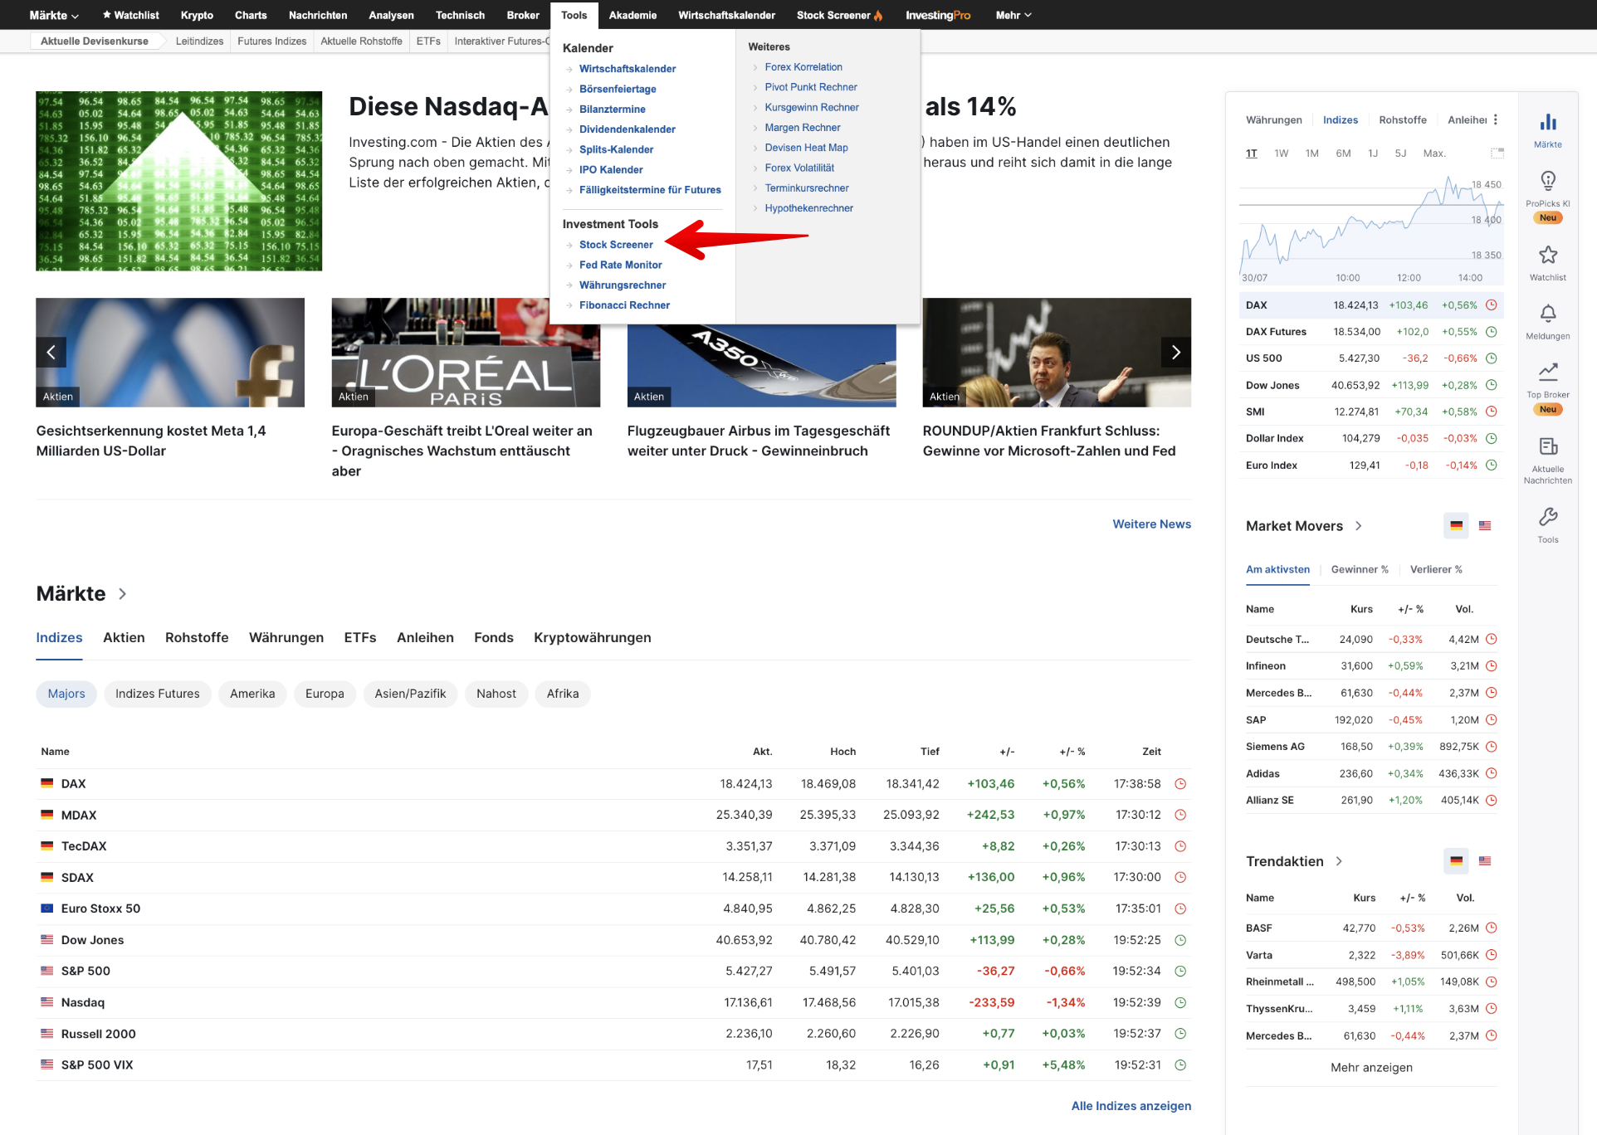The image size is (1597, 1135).
Task: Go to the previous news carousel slide
Action: [x=51, y=352]
